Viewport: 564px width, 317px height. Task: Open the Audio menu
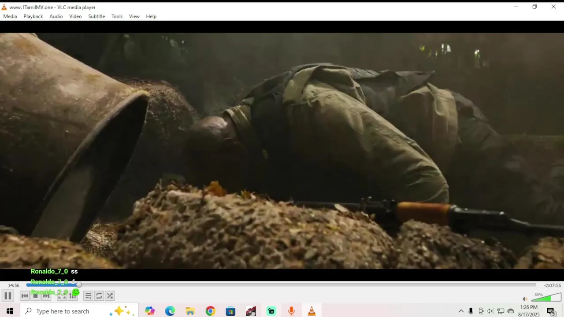coord(56,16)
